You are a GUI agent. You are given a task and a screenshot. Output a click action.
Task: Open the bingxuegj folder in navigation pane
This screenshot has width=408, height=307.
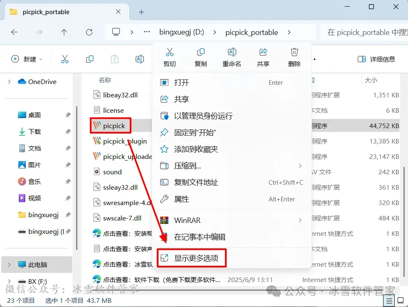tap(38, 215)
